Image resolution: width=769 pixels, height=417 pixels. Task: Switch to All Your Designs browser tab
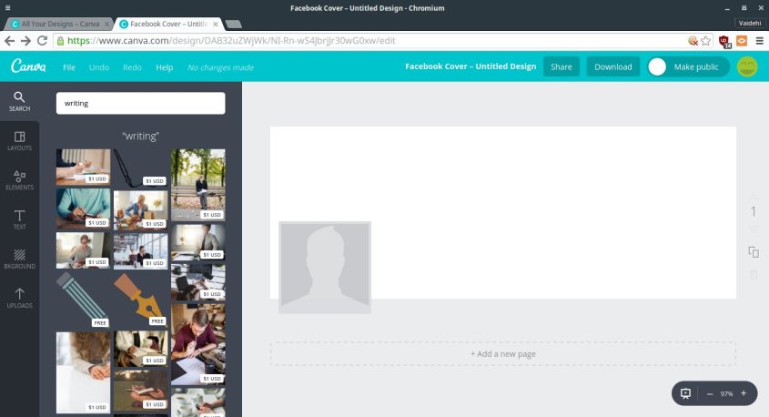(58, 23)
